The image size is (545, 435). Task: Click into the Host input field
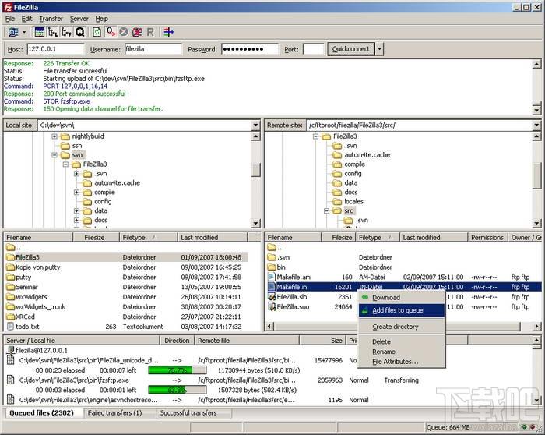55,49
